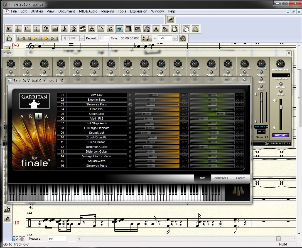Image resolution: width=302 pixels, height=248 pixels.
Task: Toggle the indicator button for Alto Sax channel 01
Action: pos(130,95)
